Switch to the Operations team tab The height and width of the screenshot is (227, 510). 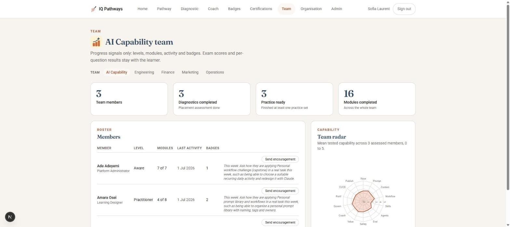pyautogui.click(x=215, y=72)
